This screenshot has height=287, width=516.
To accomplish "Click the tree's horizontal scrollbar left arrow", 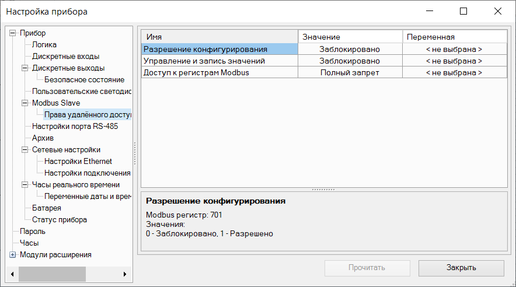I will (x=12, y=274).
